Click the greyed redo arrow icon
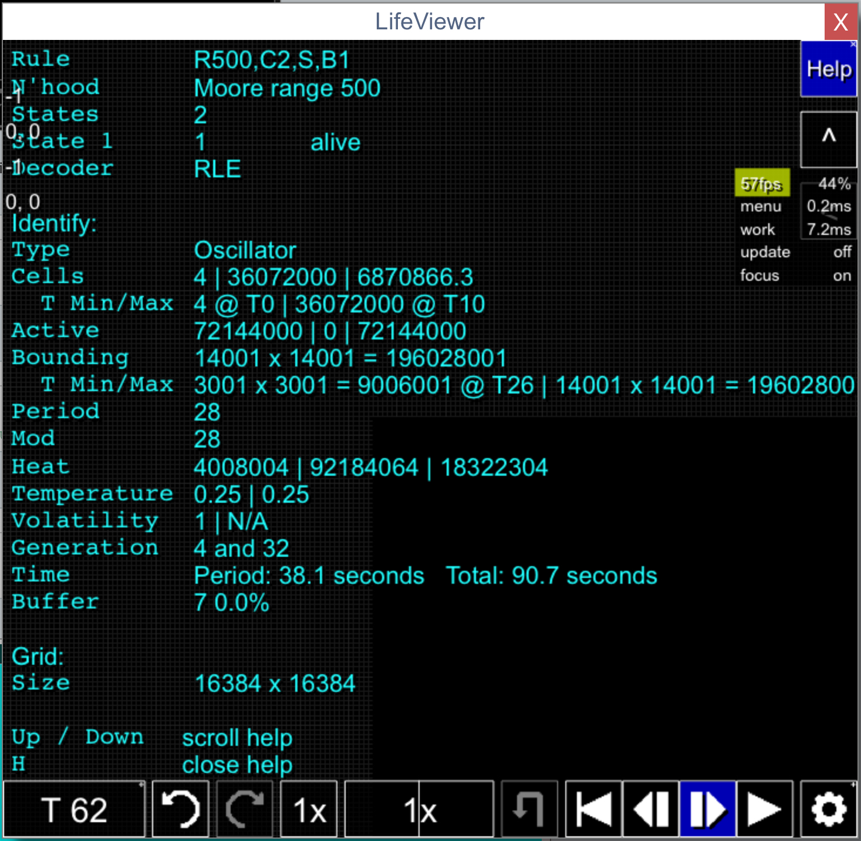Screen dimensions: 861x841 pyautogui.click(x=245, y=809)
